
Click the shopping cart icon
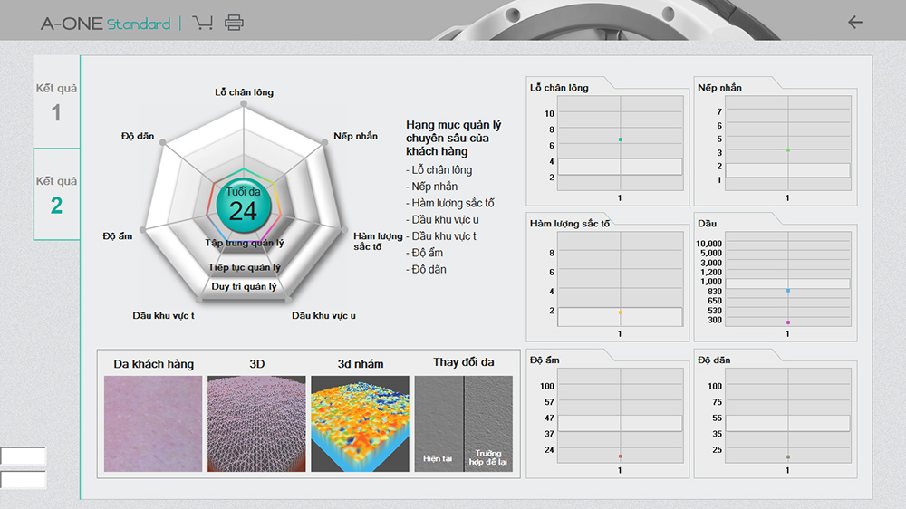pos(203,23)
